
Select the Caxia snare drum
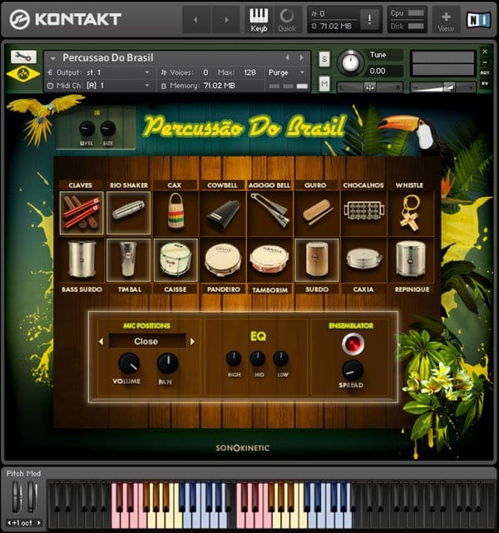pyautogui.click(x=363, y=260)
